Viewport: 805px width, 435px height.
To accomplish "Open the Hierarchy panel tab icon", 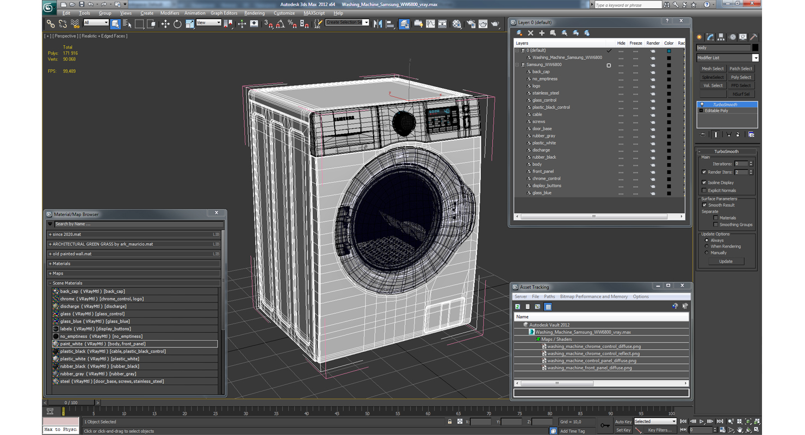I will [x=721, y=38].
